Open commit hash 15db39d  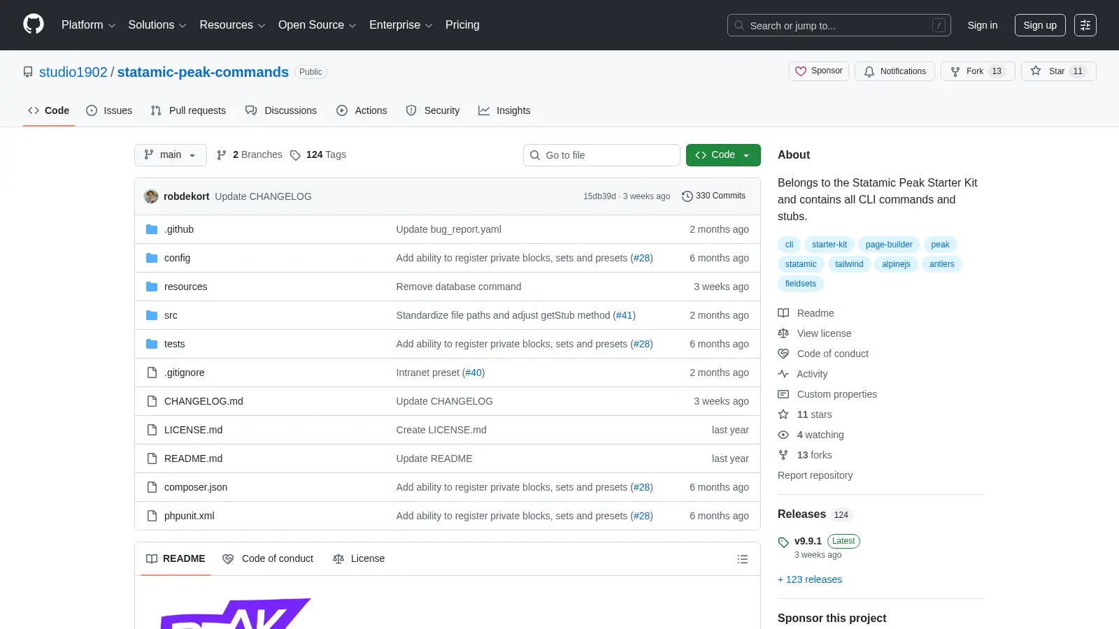click(599, 196)
